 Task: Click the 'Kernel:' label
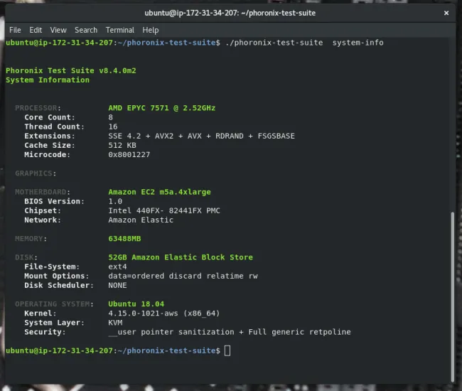point(41,314)
